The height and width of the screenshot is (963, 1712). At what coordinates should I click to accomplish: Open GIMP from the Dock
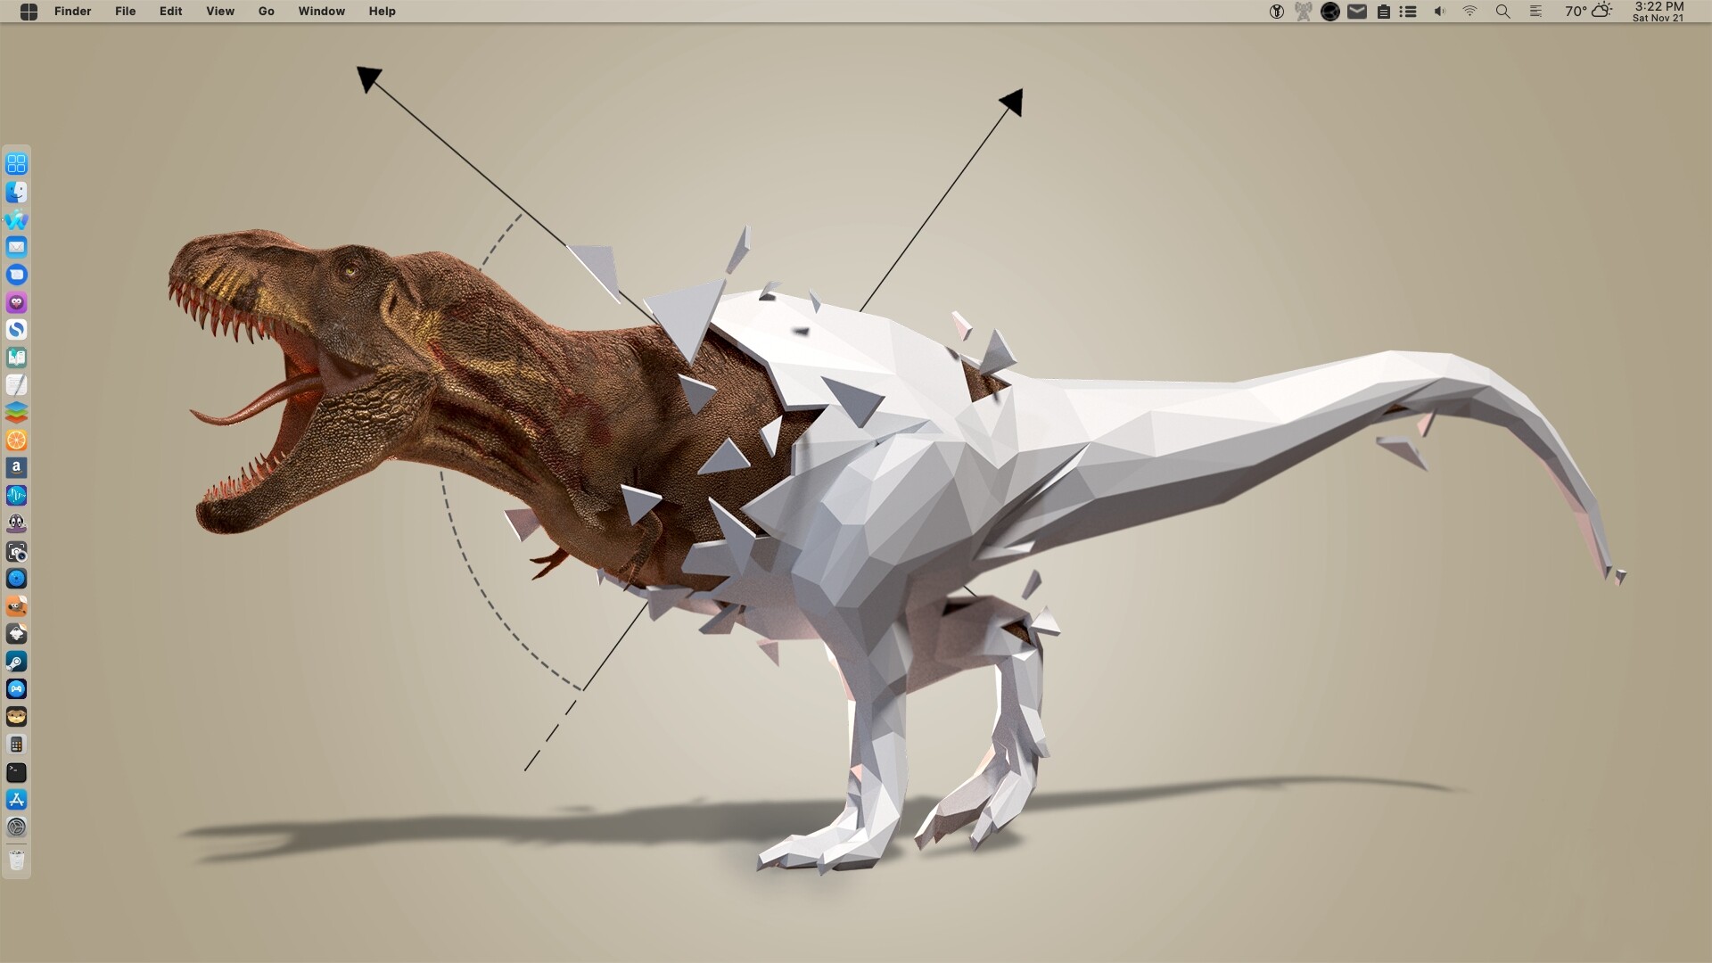tap(16, 607)
